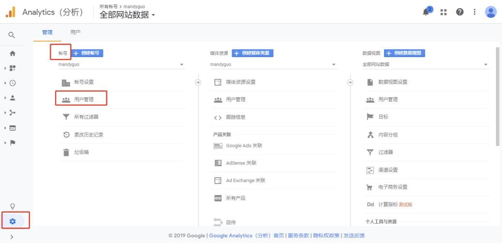502x244 pixels.
Task: Open the account dropdown showing mandyguo
Action: [x=121, y=64]
